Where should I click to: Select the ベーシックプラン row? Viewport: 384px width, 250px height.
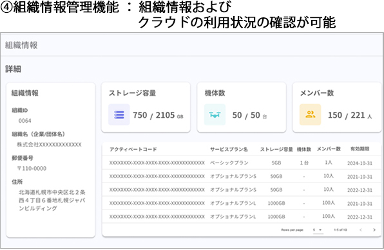point(242,163)
